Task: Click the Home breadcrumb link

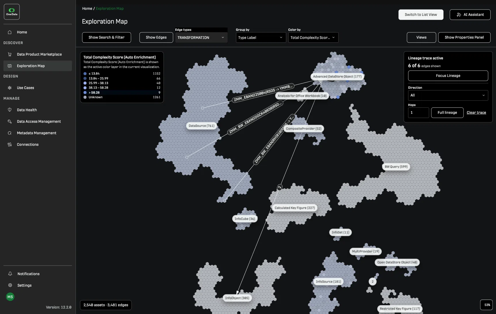Action: point(87,9)
